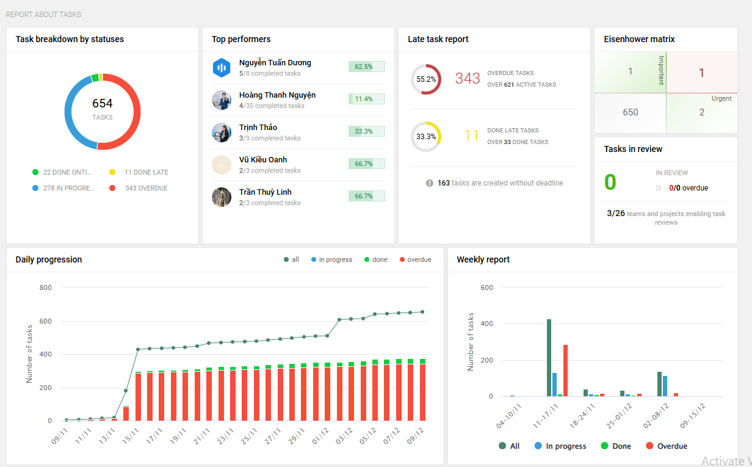The width and height of the screenshot is (752, 467).
Task: Click the 33.3% done late progress ring
Action: click(x=426, y=137)
